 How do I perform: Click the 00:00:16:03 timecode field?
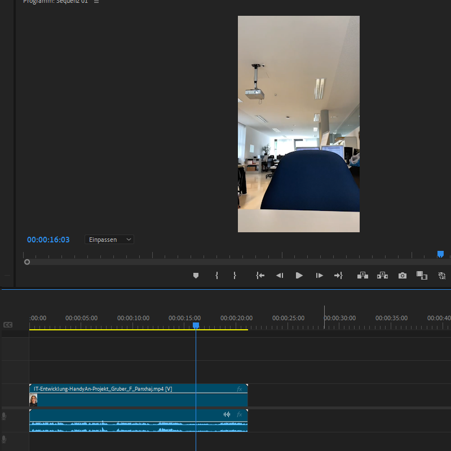(x=48, y=240)
